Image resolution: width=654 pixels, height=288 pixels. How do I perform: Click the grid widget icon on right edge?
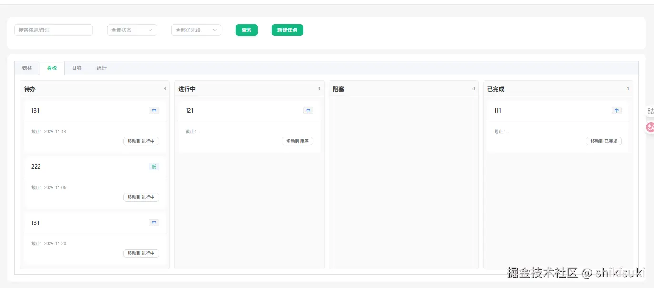coord(650,111)
